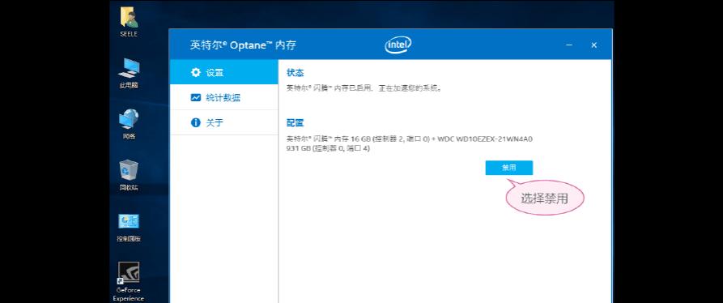This screenshot has width=723, height=303.
Task: Open the SEELE user folder icon
Action: pos(129,22)
